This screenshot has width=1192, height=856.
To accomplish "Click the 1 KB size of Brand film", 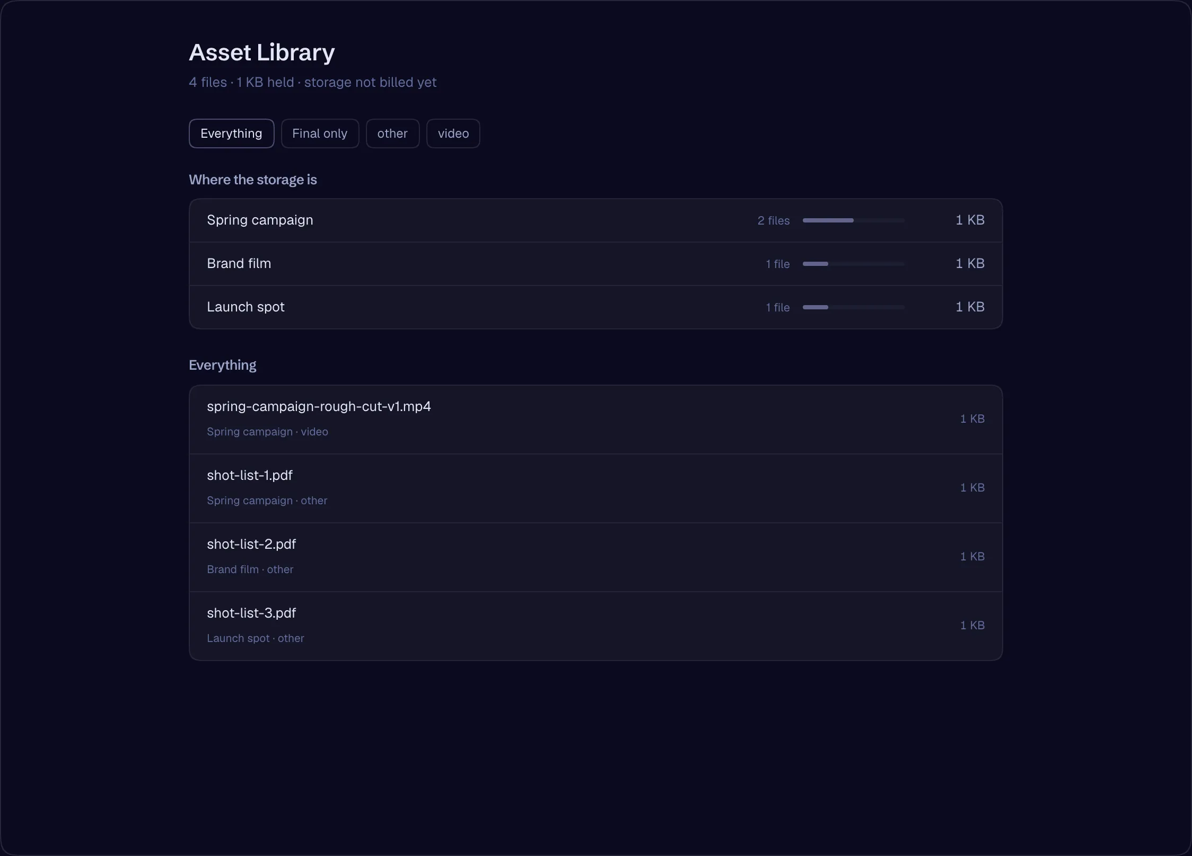I will coord(970,264).
